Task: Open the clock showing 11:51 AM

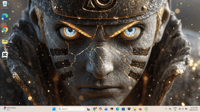Action: (193, 109)
